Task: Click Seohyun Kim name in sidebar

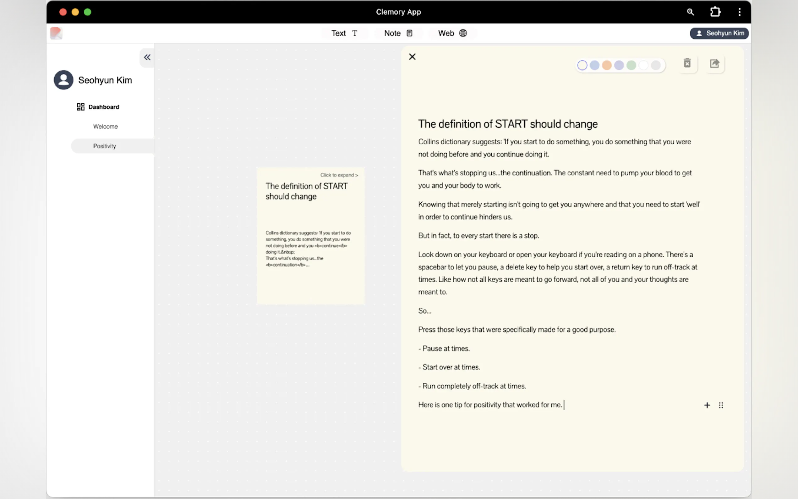Action: coord(105,80)
